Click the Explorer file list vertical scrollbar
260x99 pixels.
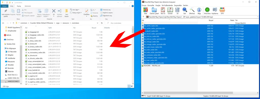click(133, 56)
